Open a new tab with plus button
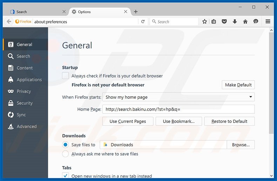 [x=136, y=12]
